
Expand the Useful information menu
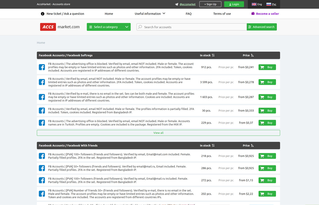150,14
